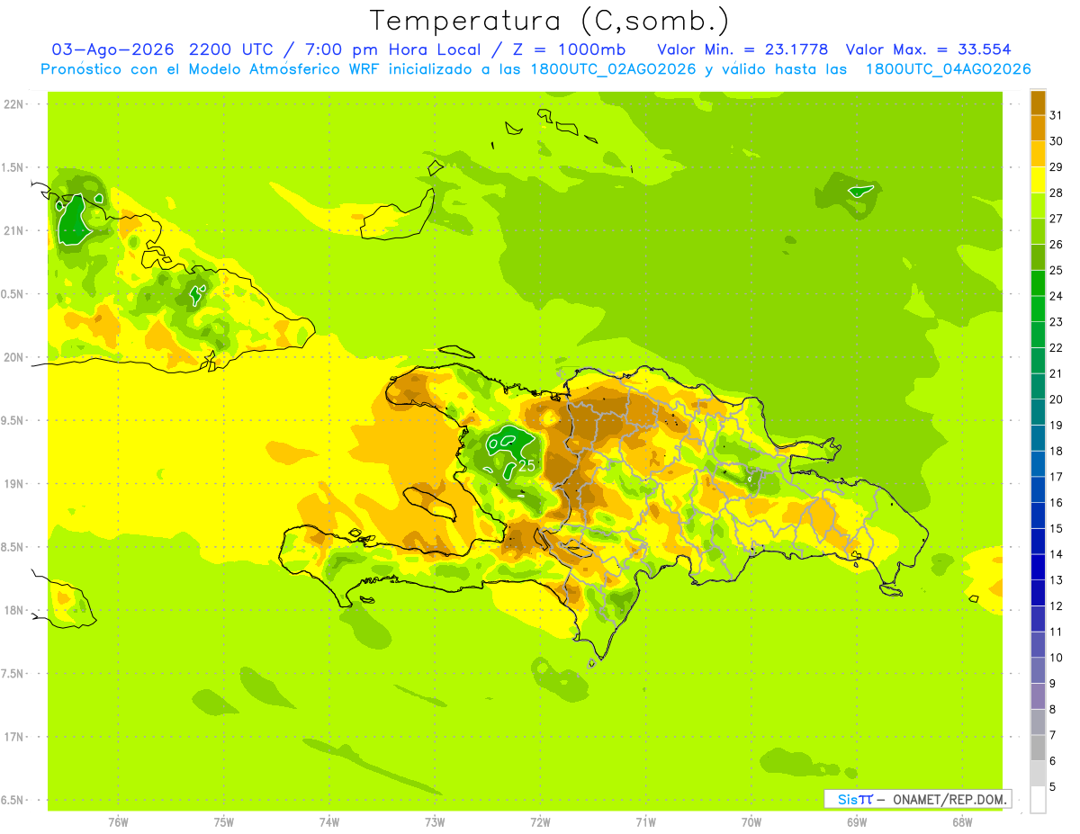Image resolution: width=1080 pixels, height=834 pixels.
Task: Click legend value 12
Action: 1057,605
